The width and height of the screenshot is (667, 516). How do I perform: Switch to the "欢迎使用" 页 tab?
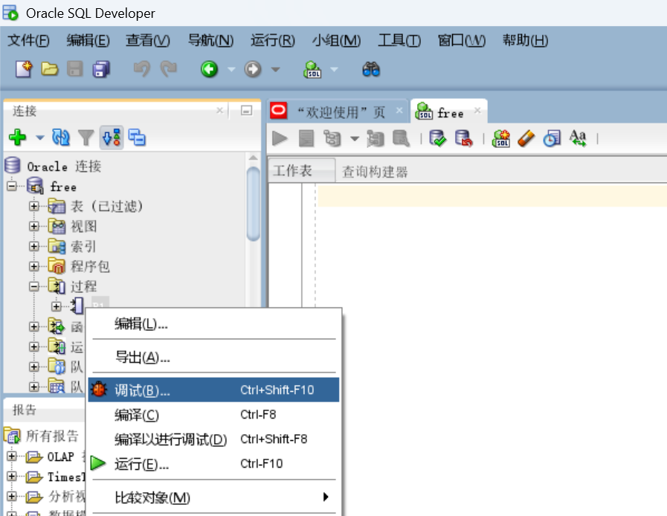[337, 112]
